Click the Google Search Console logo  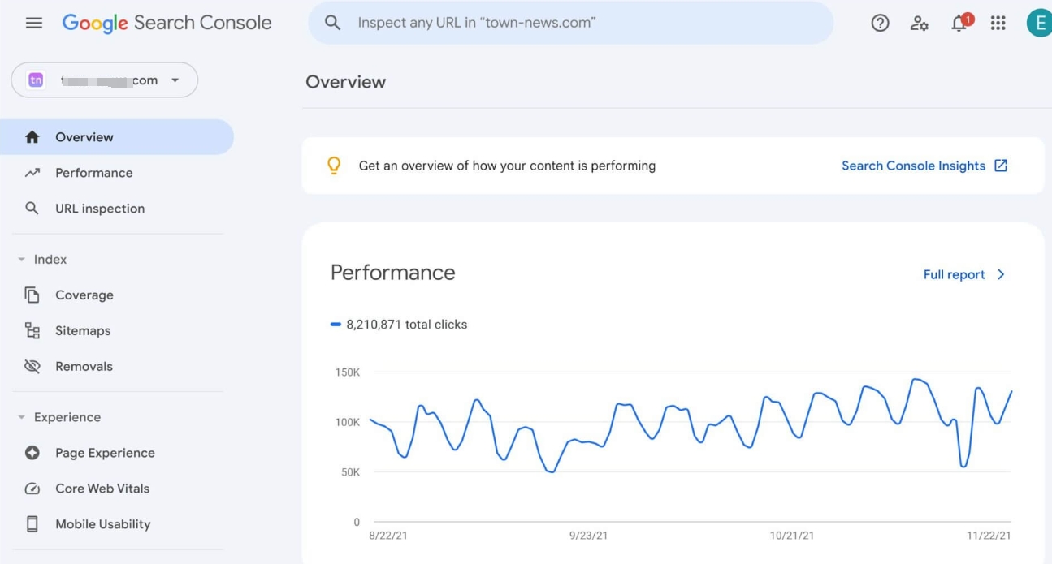tap(167, 23)
